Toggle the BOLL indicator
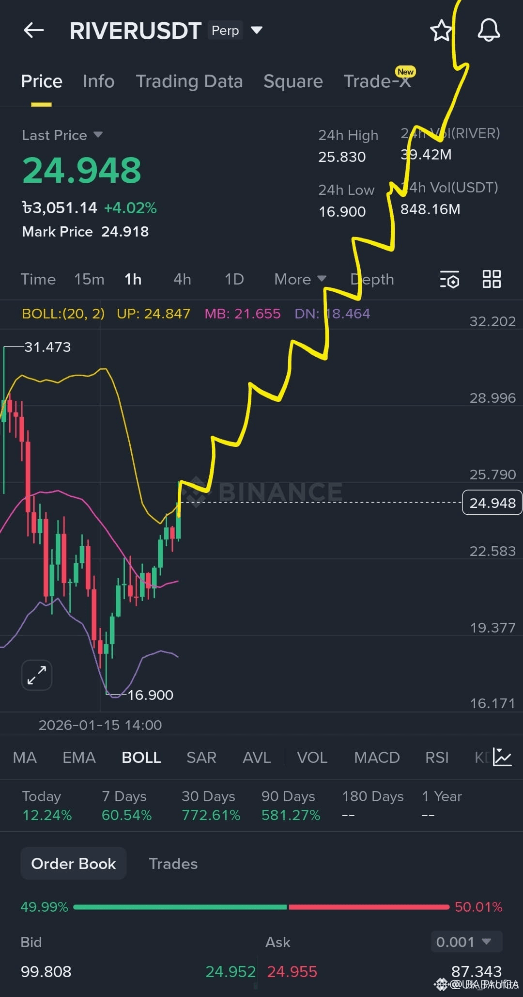The image size is (523, 997). coord(141,758)
